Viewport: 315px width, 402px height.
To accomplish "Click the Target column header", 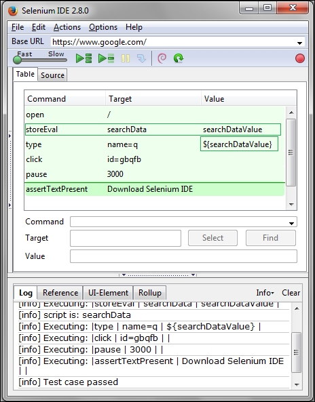I will coord(153,99).
